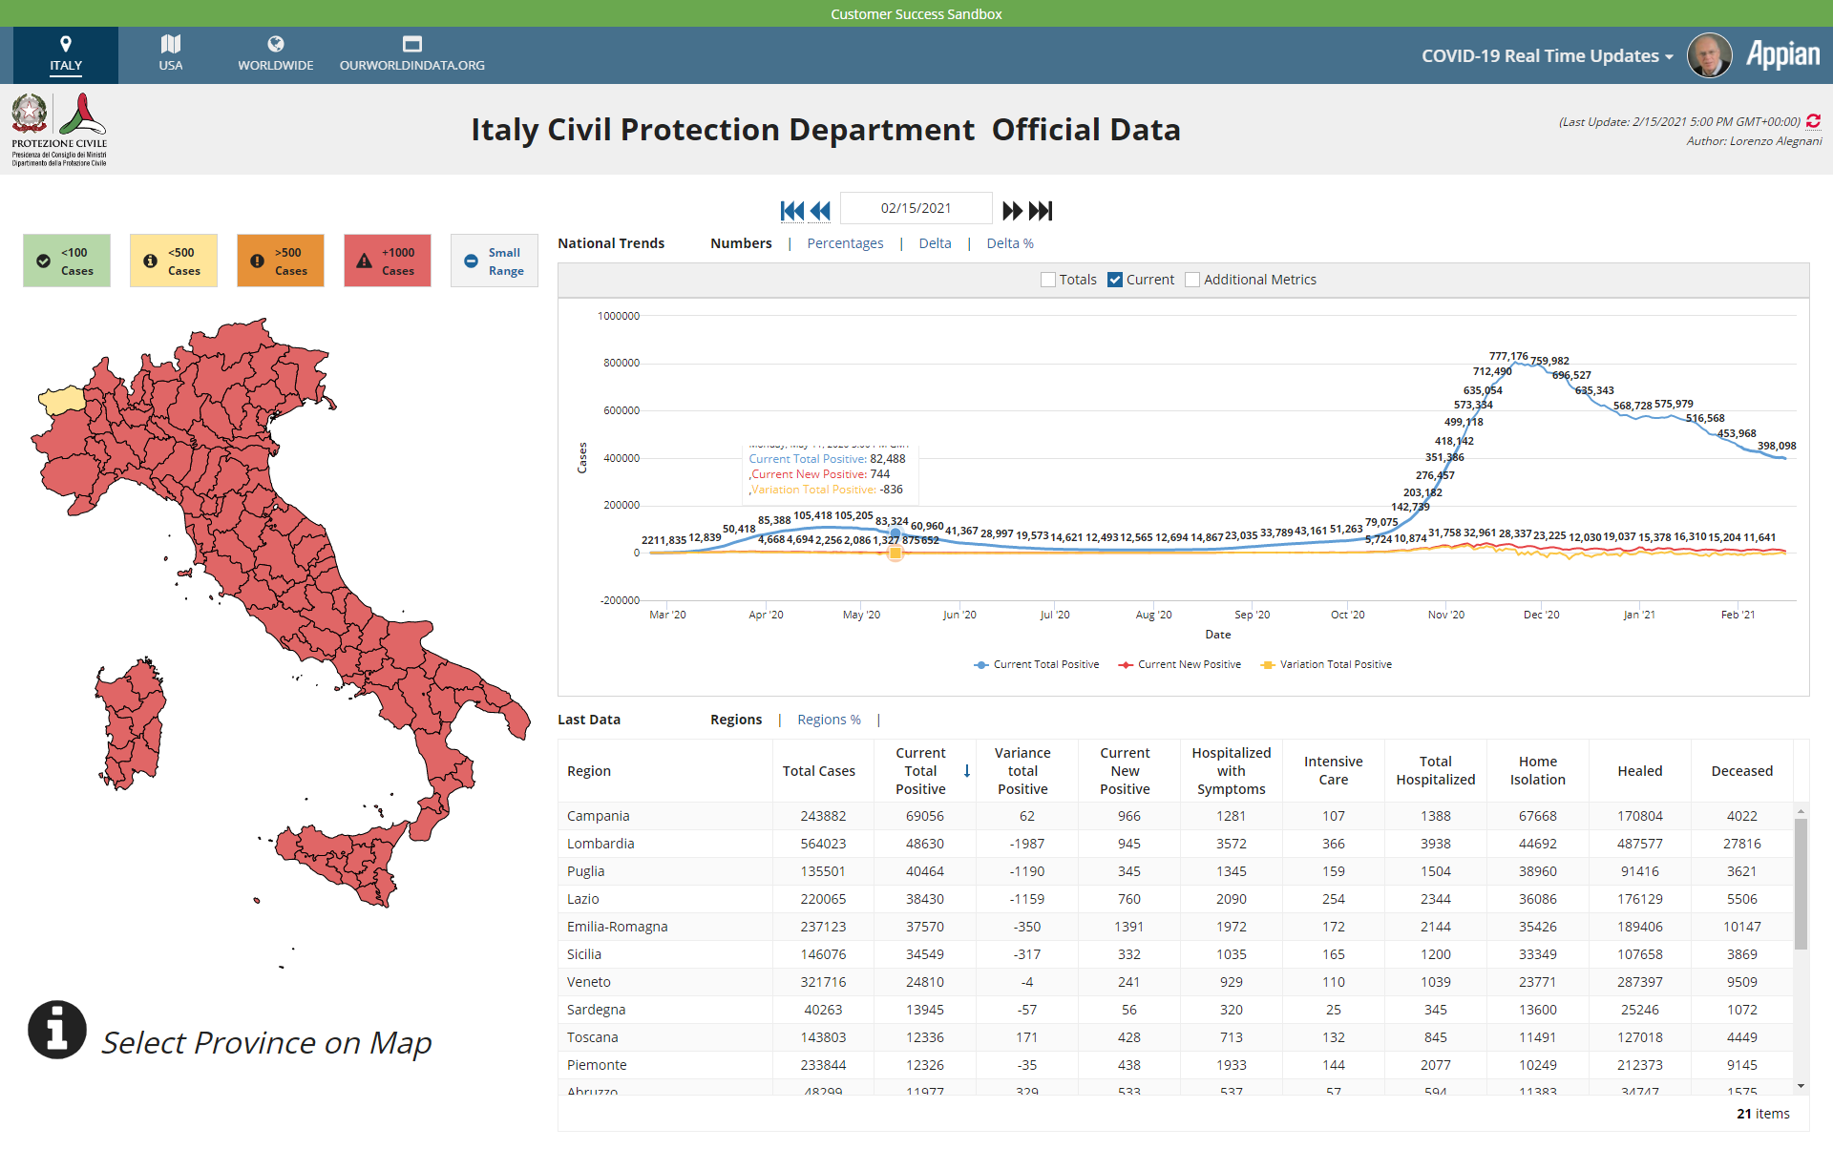Click the Protezione Civile logo
This screenshot has height=1149, width=1833.
(59, 129)
